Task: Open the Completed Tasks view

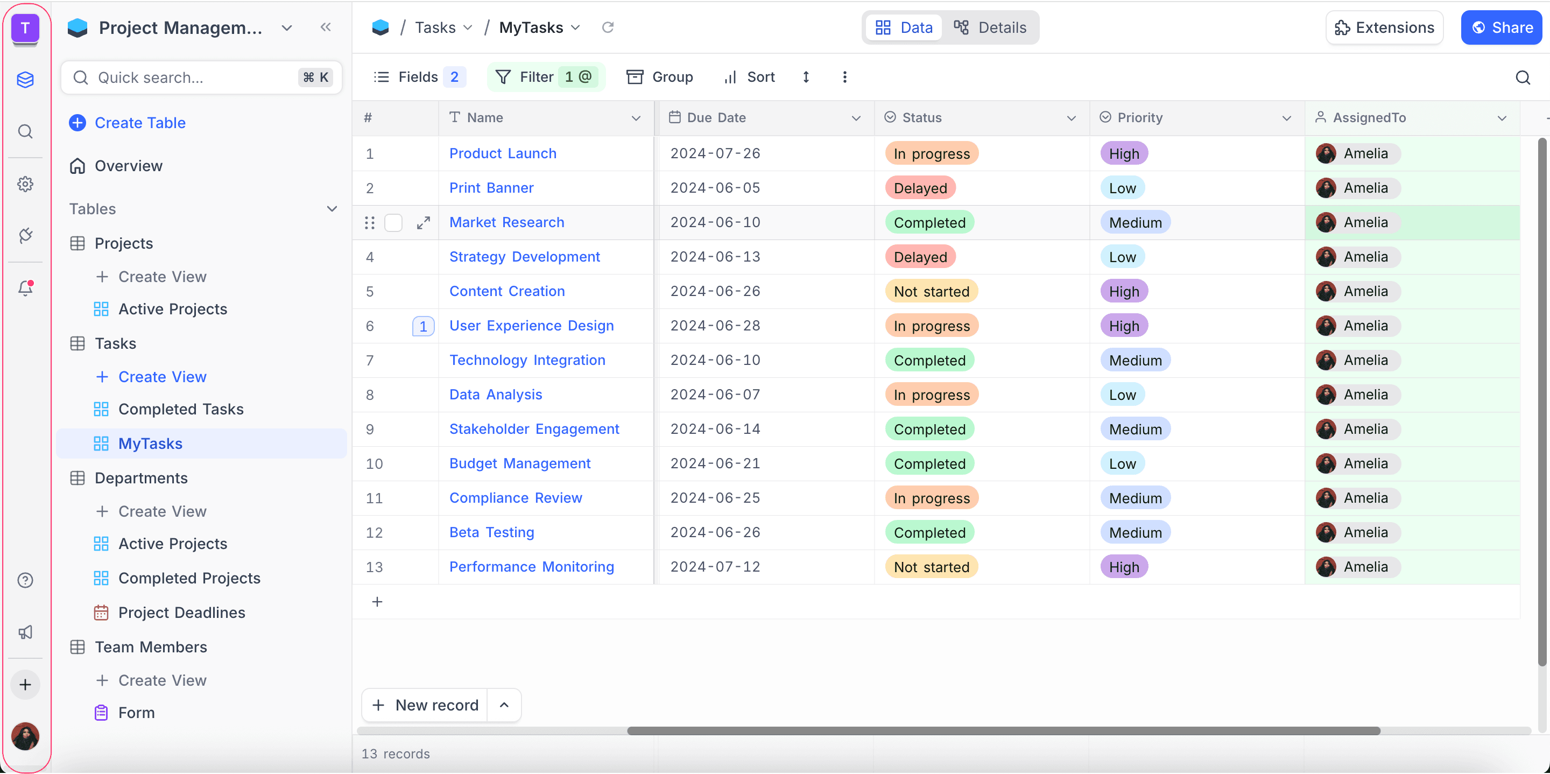Action: pos(180,409)
